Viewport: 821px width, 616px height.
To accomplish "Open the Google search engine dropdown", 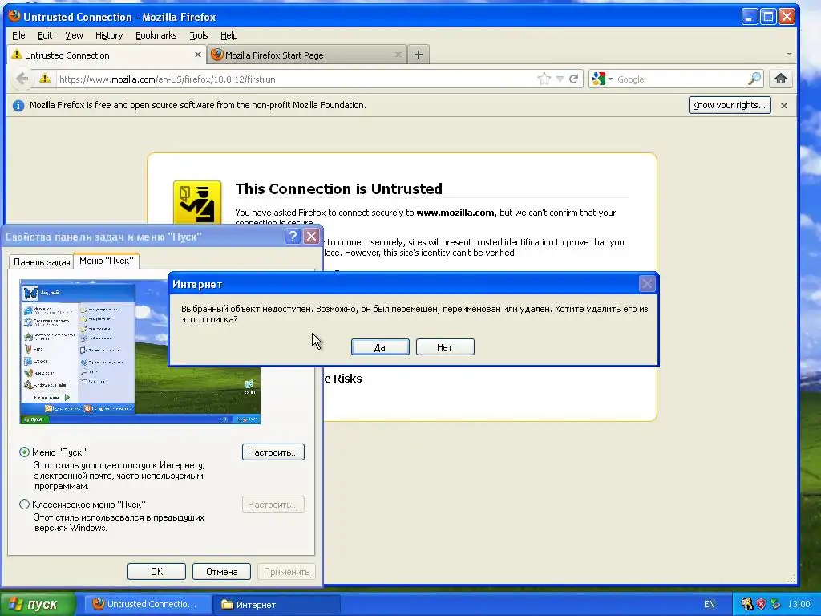I will tap(602, 79).
